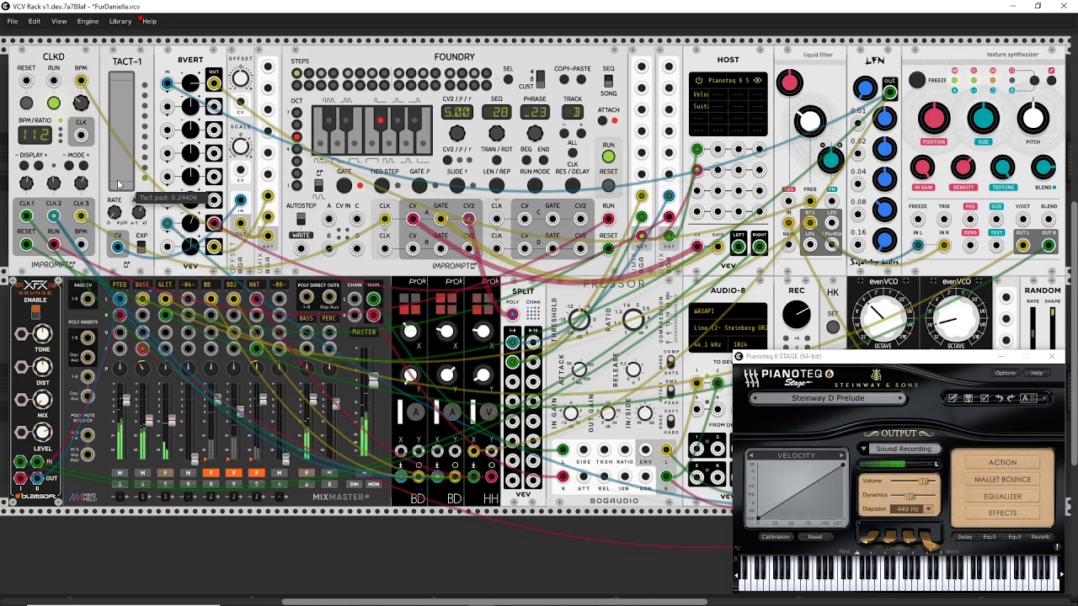
Task: Click the Pianoteq save preset floppy icon
Action: [968, 398]
